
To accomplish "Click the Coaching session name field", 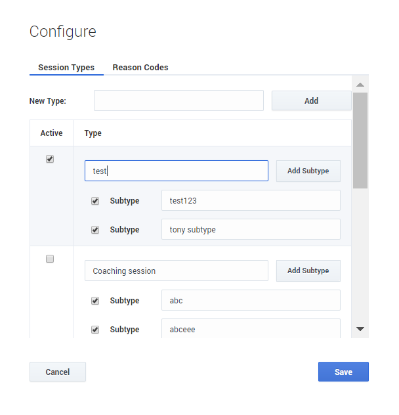I will click(176, 271).
